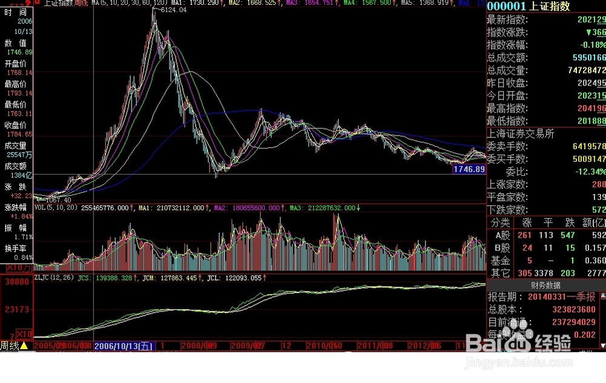Viewport: 606px width, 383px height.
Task: Click the 涨跌幅 value +1.84%
Action: 22,216
